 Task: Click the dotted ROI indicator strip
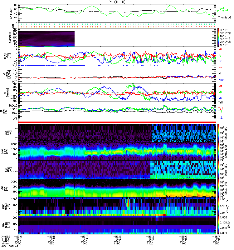117,25
